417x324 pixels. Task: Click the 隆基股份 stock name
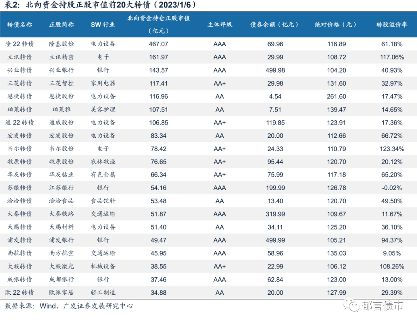61,44
